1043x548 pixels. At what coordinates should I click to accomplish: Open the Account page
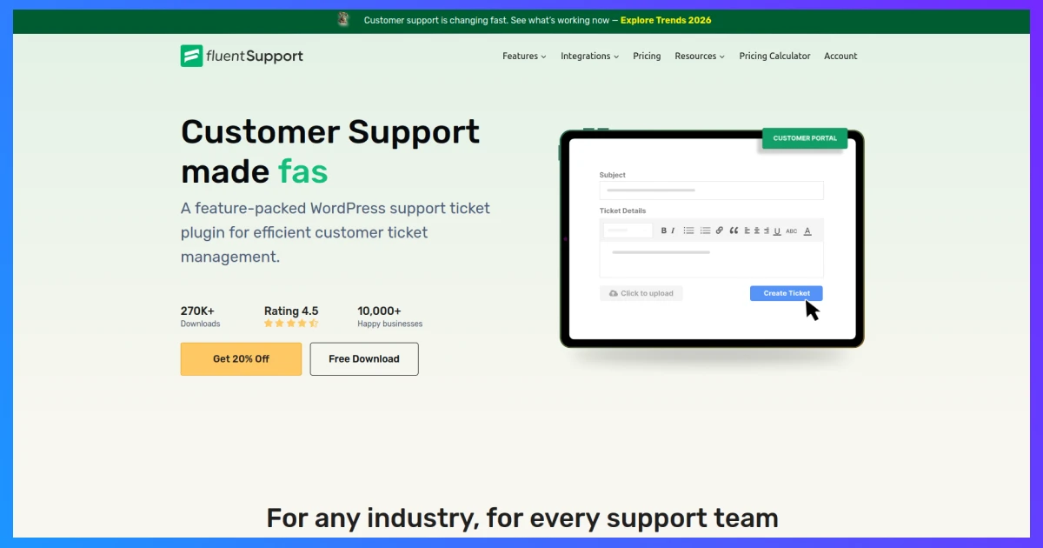840,56
